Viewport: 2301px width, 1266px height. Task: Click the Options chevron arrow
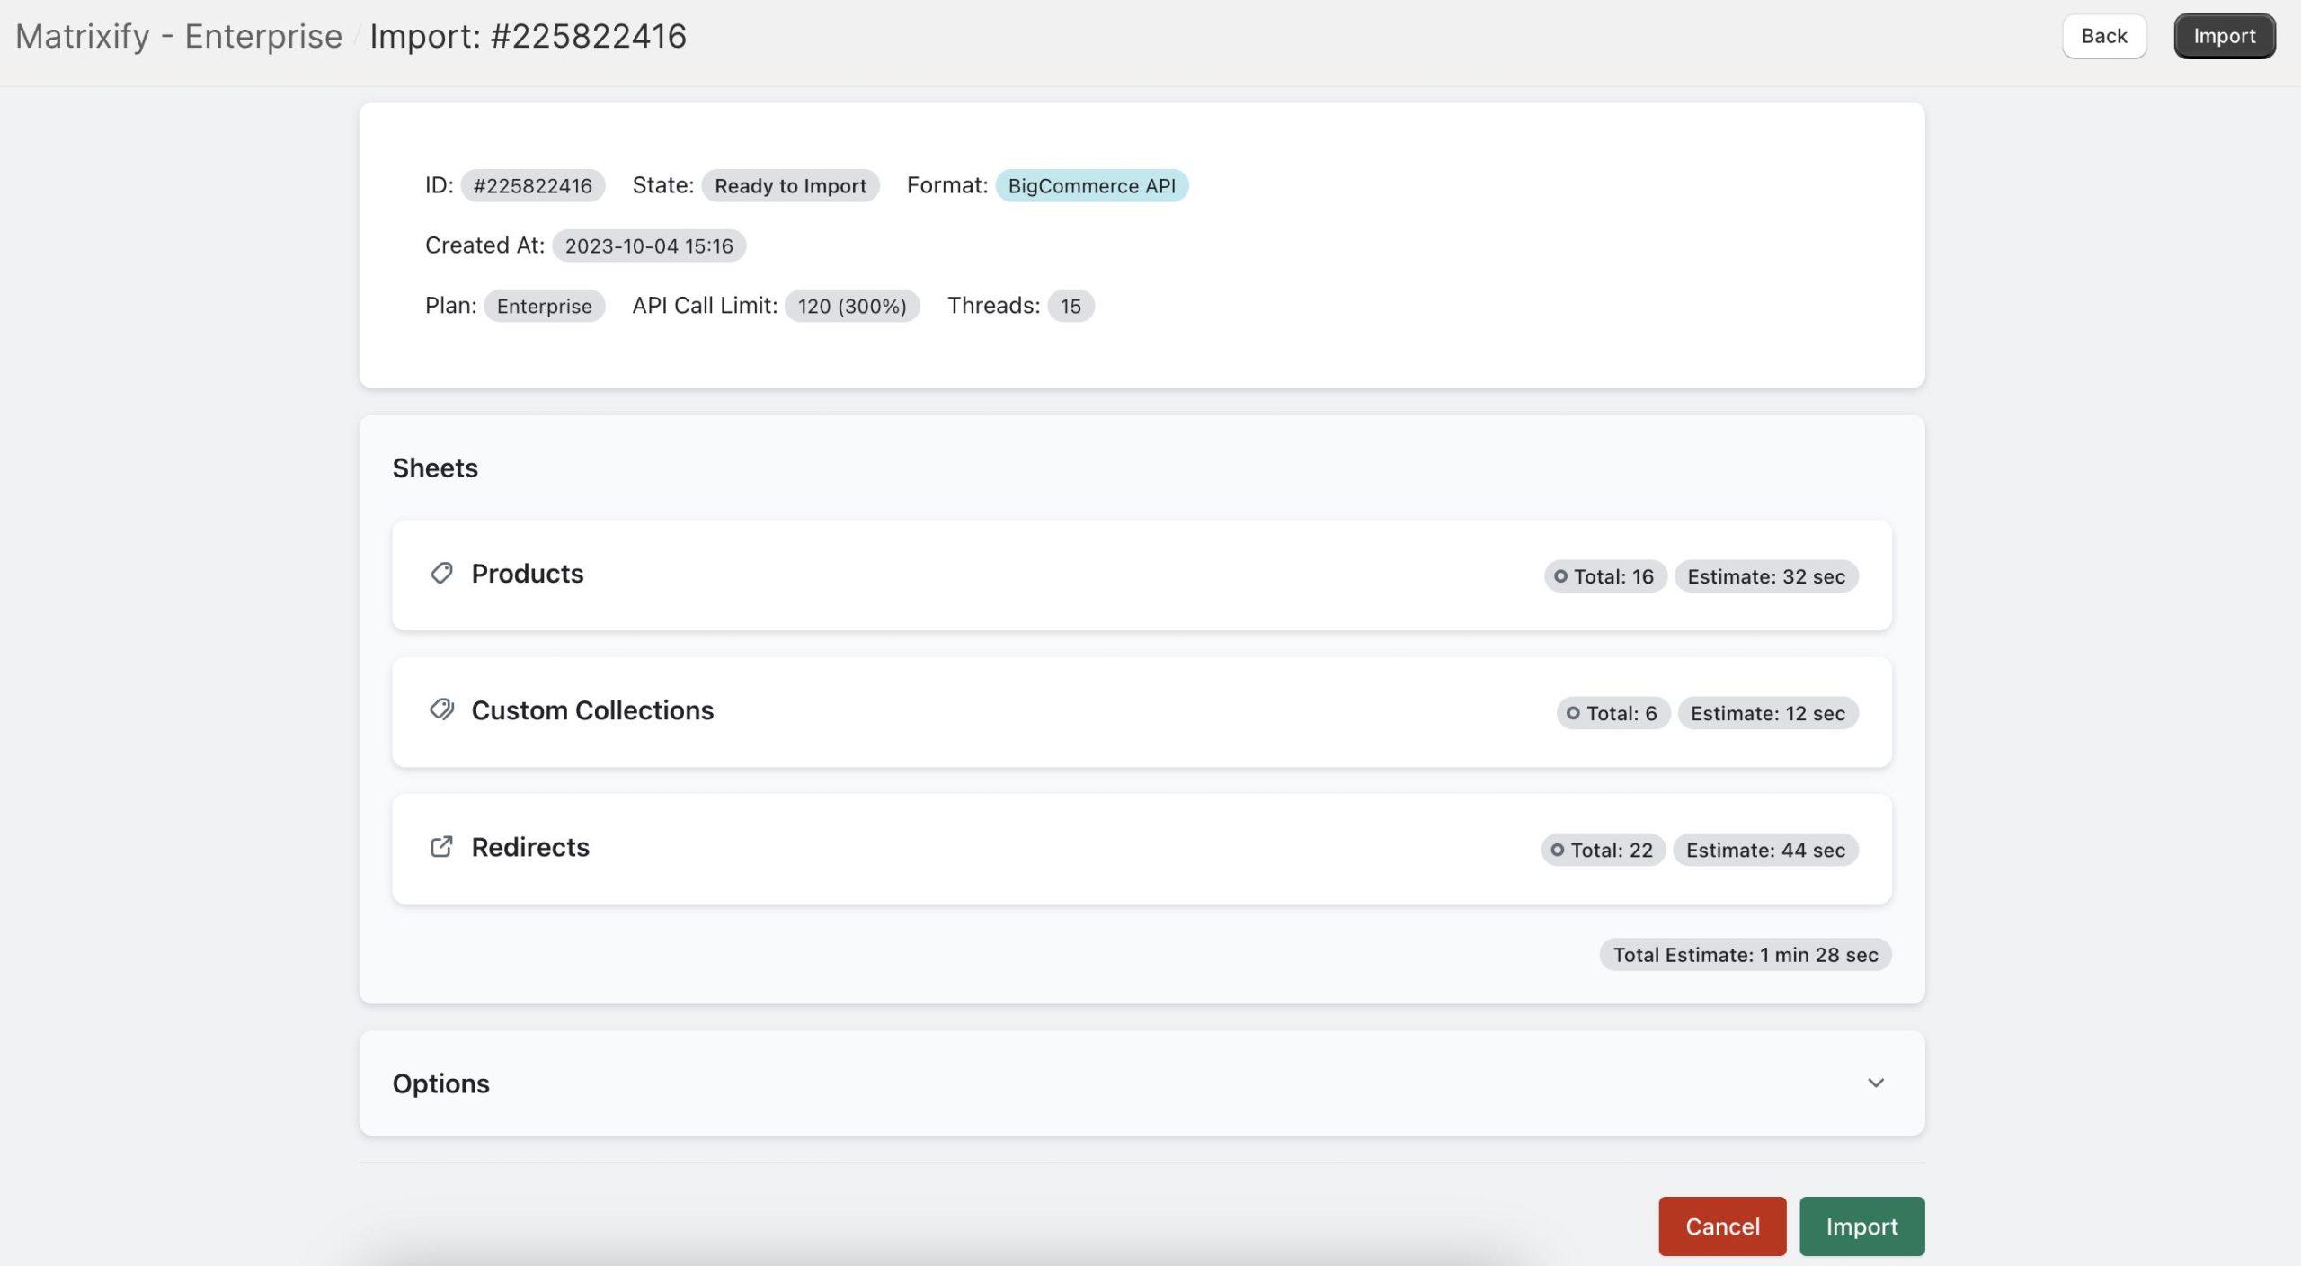click(x=1876, y=1083)
